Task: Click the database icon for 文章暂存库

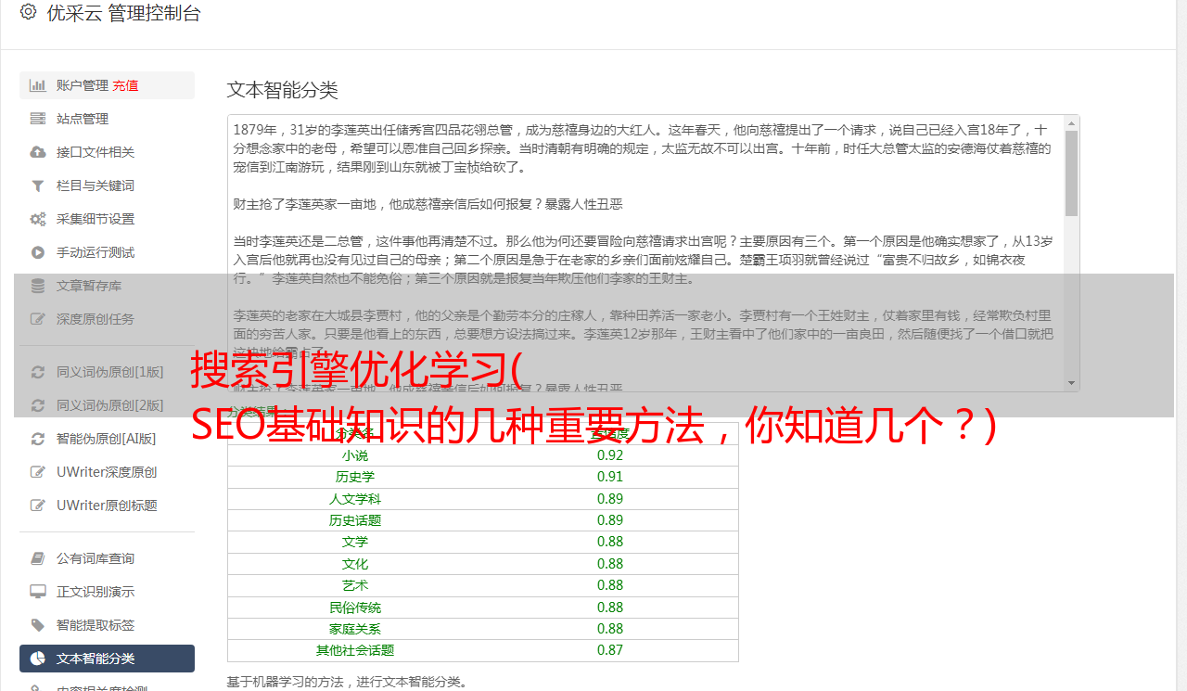Action: pos(38,286)
